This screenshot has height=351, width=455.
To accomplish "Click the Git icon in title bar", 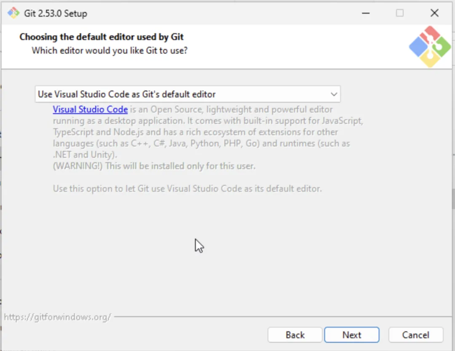I will [13, 13].
